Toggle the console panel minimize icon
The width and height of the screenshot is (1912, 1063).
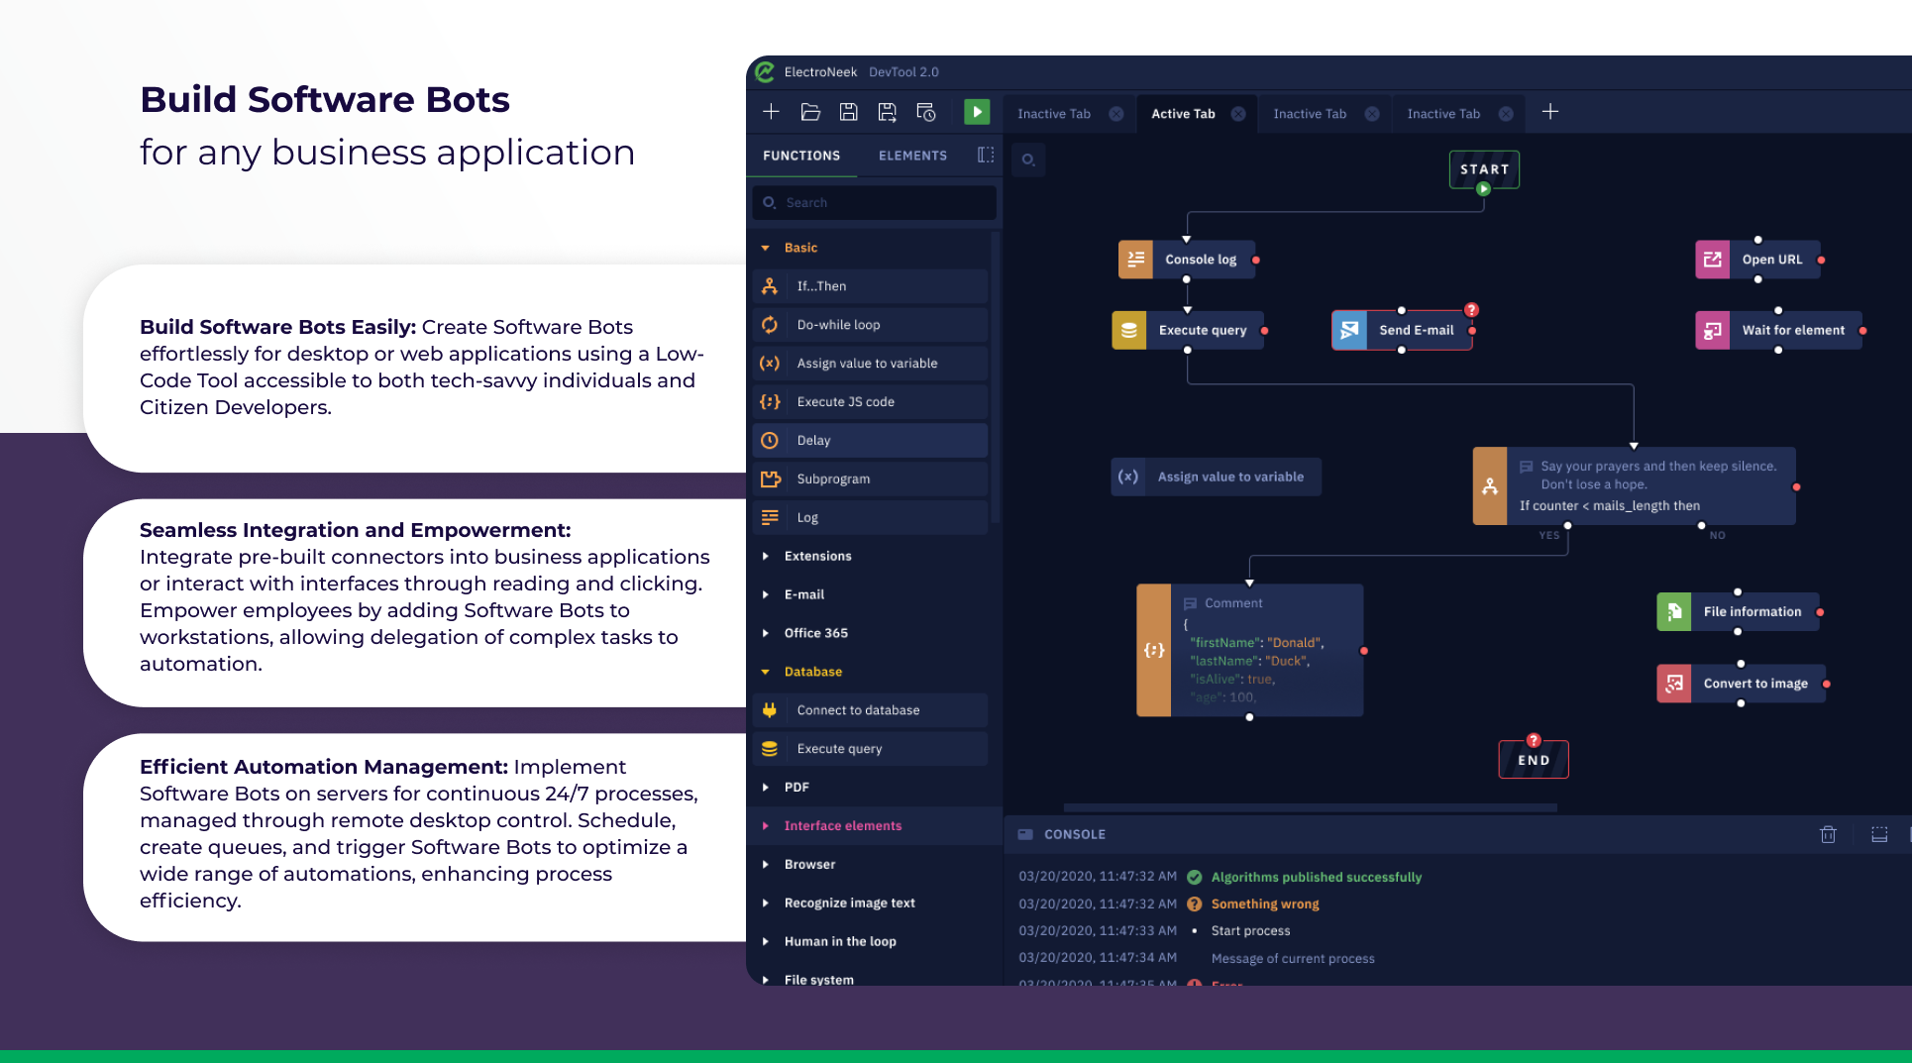[x=1879, y=834]
